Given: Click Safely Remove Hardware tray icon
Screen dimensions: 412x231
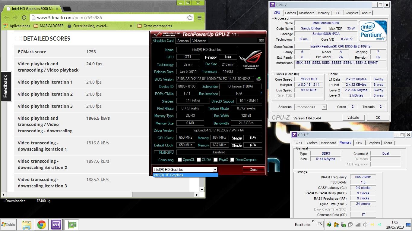Looking at the screenshot, I should pyautogui.click(x=343, y=225).
